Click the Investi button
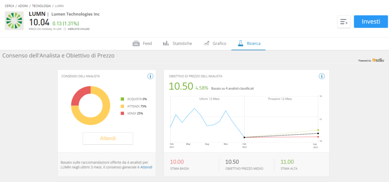389x182 pixels. 371,22
